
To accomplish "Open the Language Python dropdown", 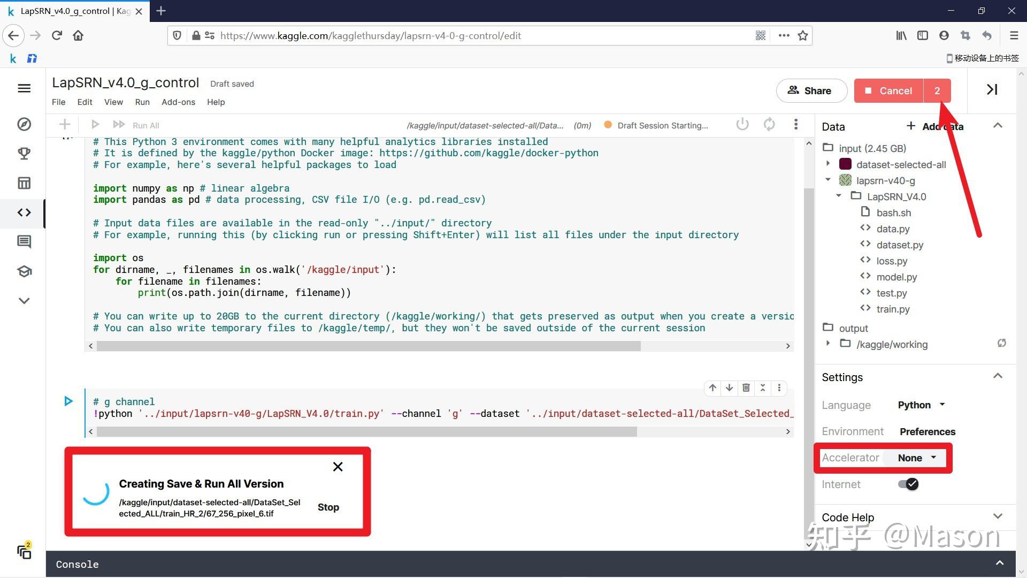I will 921,405.
